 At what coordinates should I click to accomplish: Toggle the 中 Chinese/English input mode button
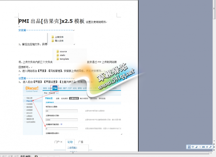pos(193,147)
